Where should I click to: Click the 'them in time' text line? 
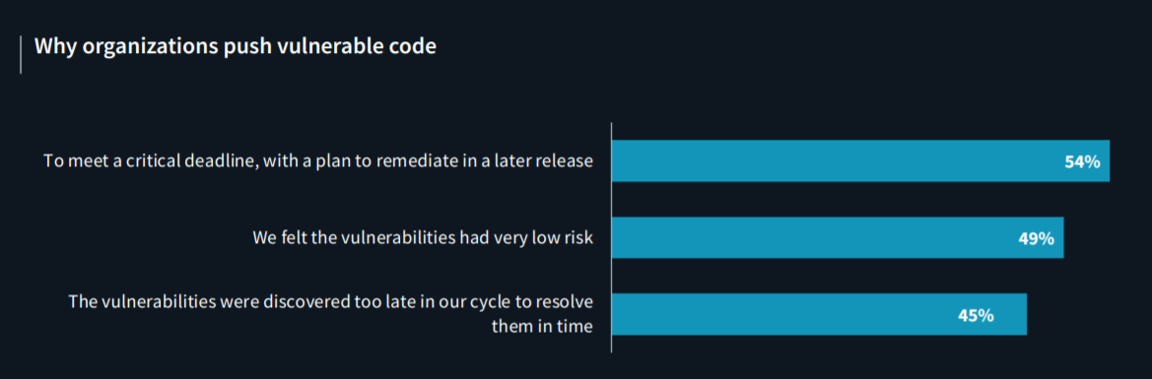541,327
